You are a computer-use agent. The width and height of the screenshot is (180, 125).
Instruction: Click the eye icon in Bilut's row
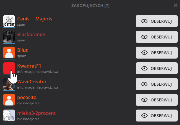click(x=144, y=53)
